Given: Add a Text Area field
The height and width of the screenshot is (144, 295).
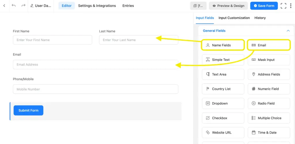Looking at the screenshot, I should [x=223, y=74].
